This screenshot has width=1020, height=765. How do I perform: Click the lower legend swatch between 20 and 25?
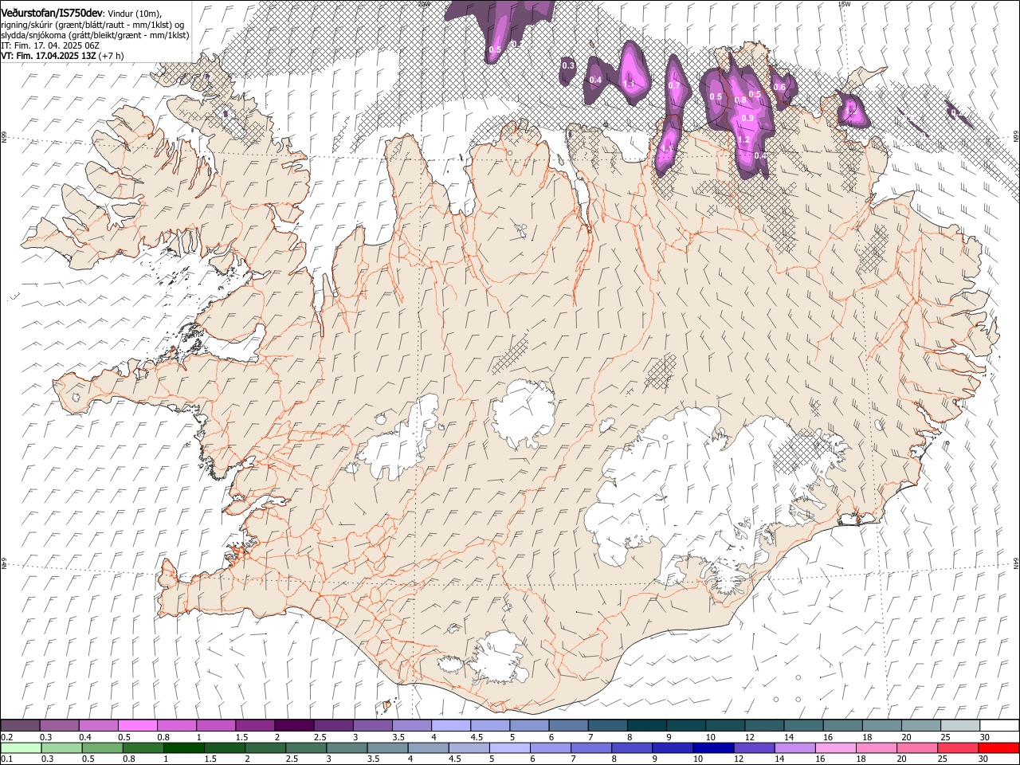[x=916, y=748]
